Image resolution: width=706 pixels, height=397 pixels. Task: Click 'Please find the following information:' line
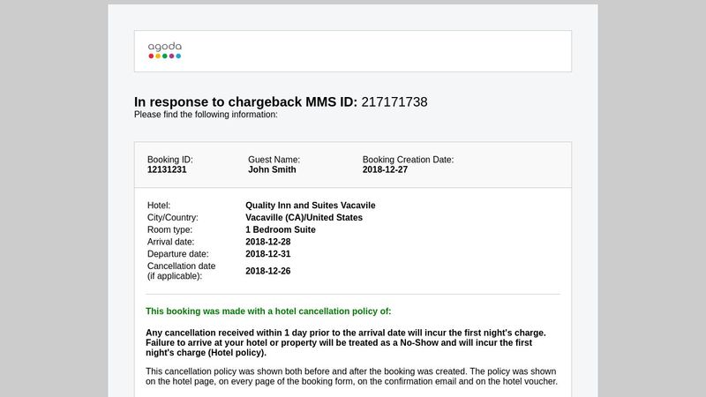click(x=206, y=115)
